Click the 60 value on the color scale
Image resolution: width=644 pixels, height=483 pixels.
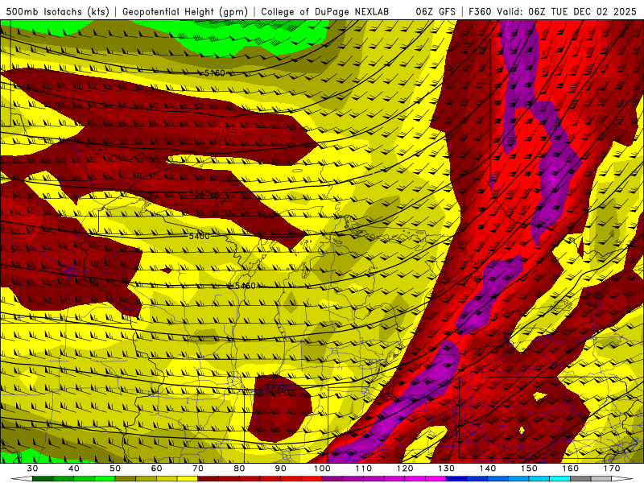156,469
